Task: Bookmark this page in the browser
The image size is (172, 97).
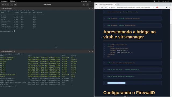Action: [106, 8]
